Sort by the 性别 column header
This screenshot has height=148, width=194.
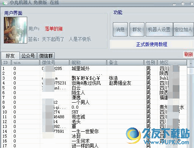(x=150, y=62)
